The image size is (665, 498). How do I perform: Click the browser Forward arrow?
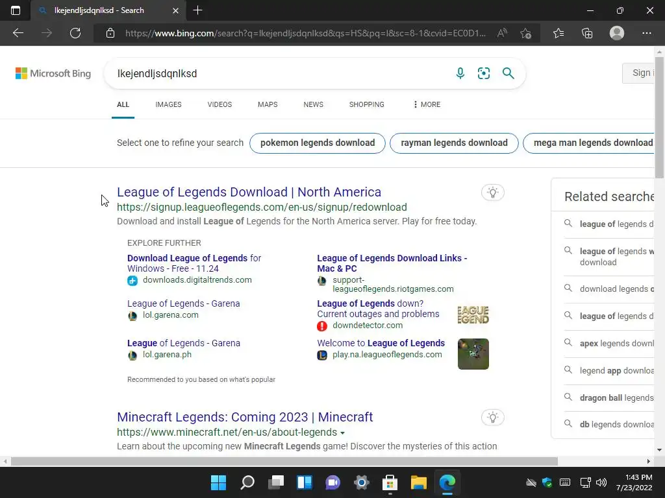pyautogui.click(x=47, y=33)
